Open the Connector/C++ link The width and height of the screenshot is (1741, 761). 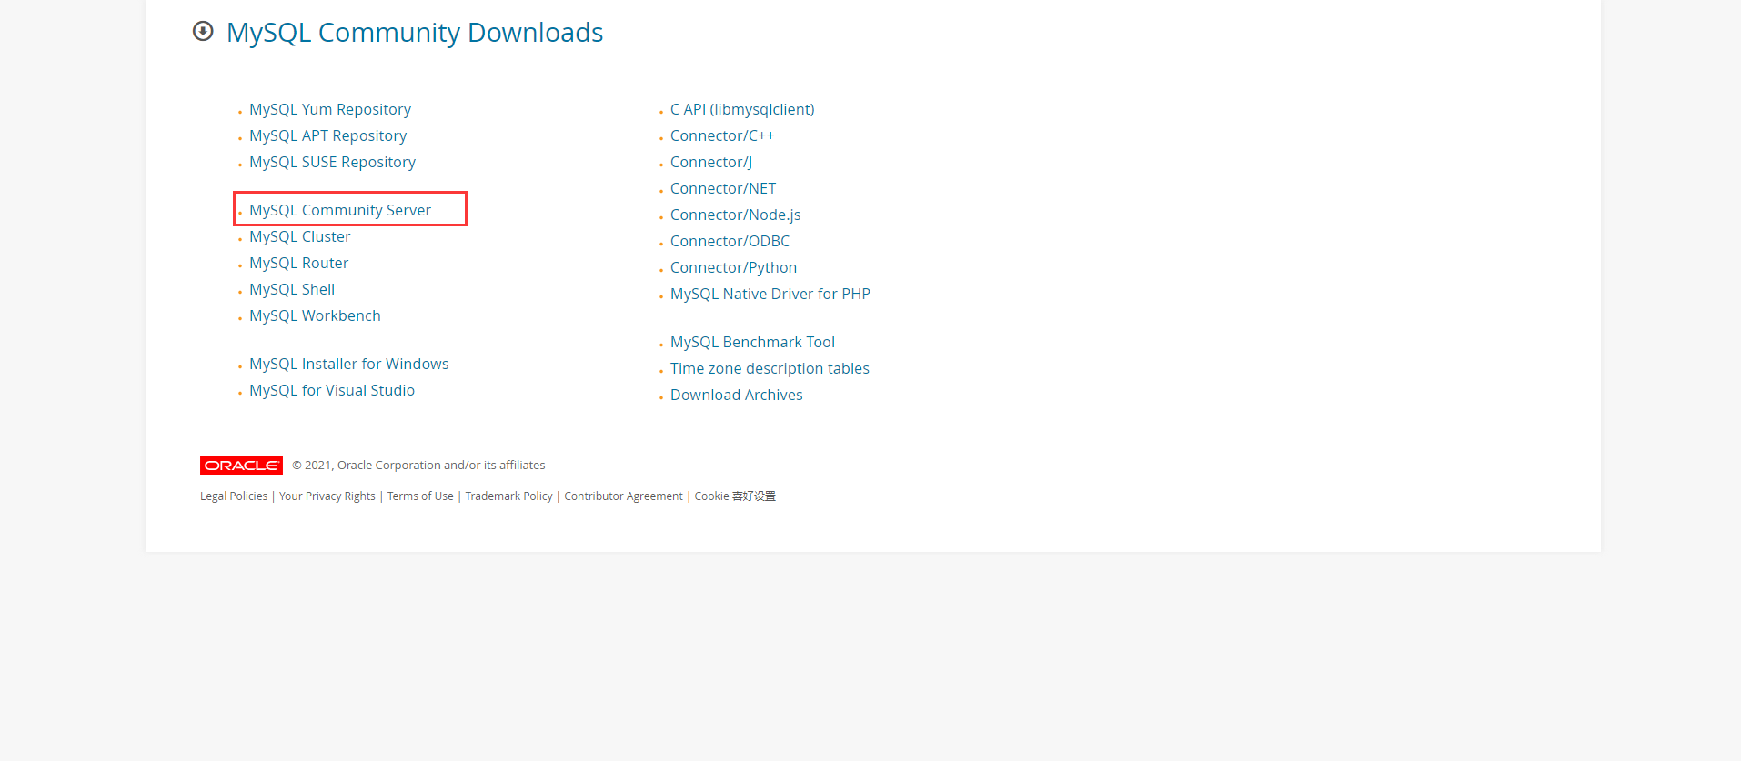tap(722, 135)
